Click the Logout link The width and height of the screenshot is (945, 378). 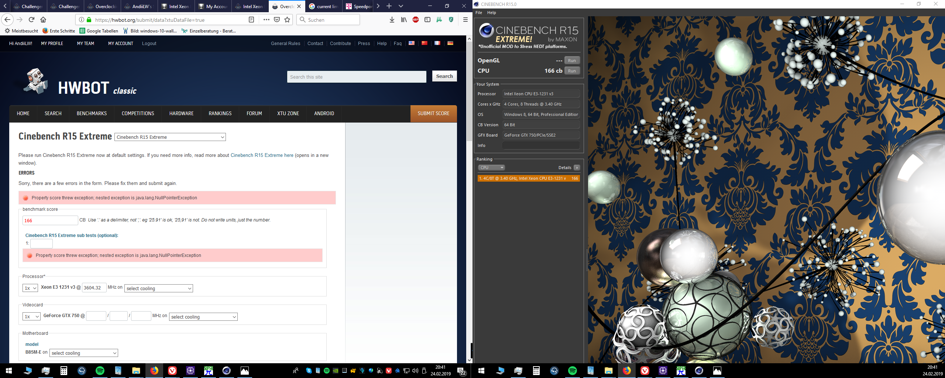click(149, 44)
